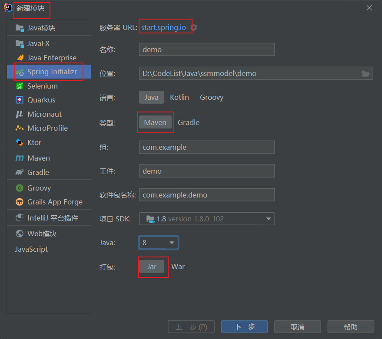Click the 组 com.example field
382x339 pixels.
207,147
